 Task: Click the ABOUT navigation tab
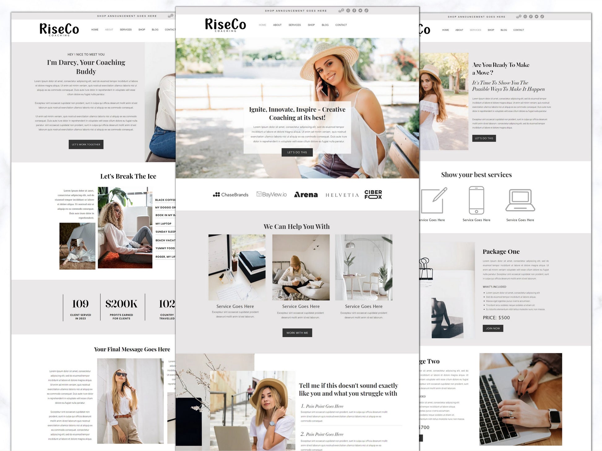point(277,25)
